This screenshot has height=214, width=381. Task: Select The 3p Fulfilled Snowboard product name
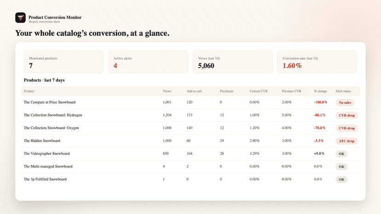tap(45, 179)
